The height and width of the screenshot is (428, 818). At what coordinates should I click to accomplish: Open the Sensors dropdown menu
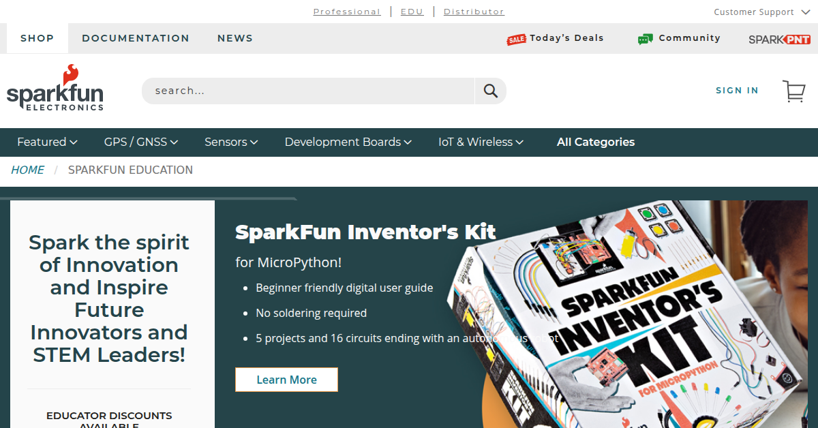(x=231, y=142)
